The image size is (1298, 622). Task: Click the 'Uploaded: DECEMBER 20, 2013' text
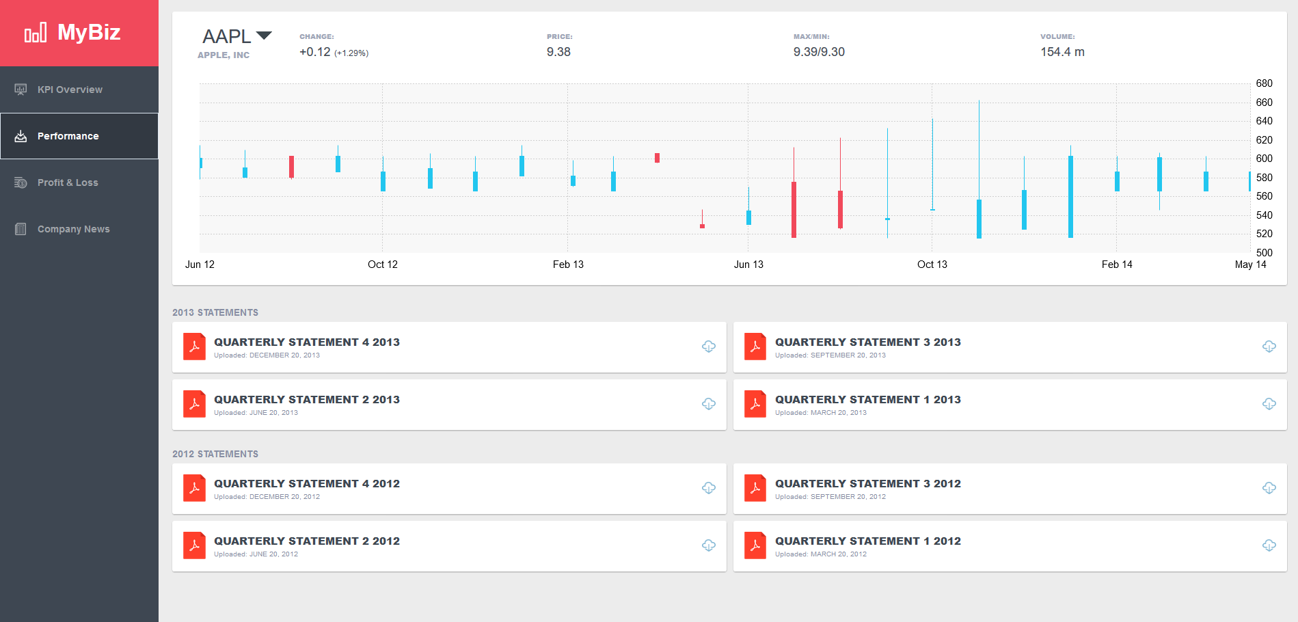(267, 355)
